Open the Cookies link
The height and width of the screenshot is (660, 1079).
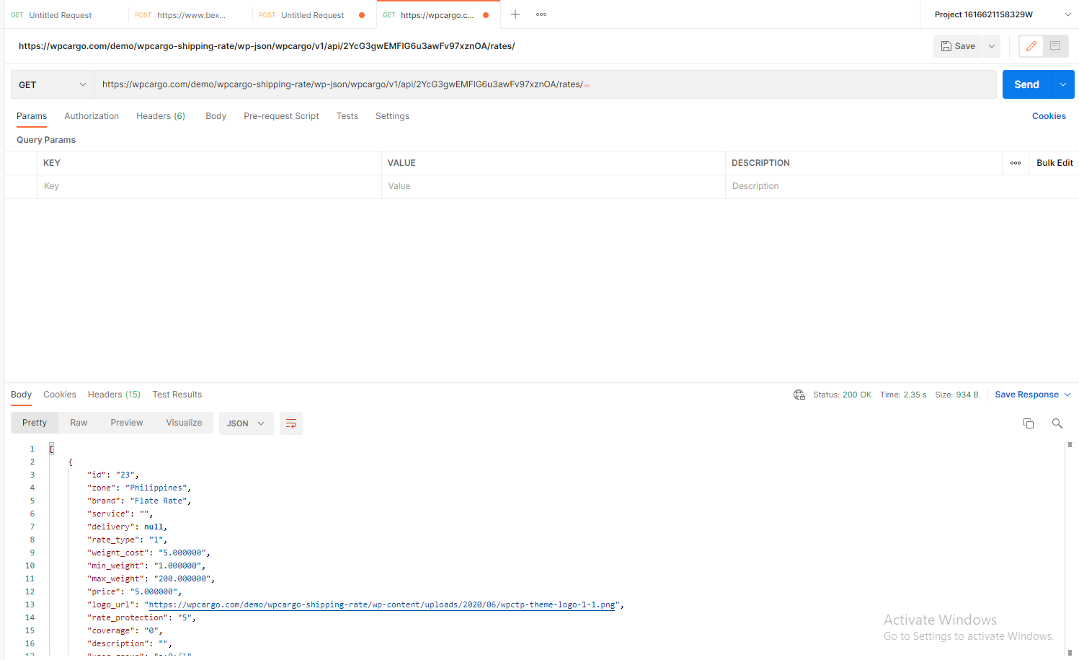1049,116
